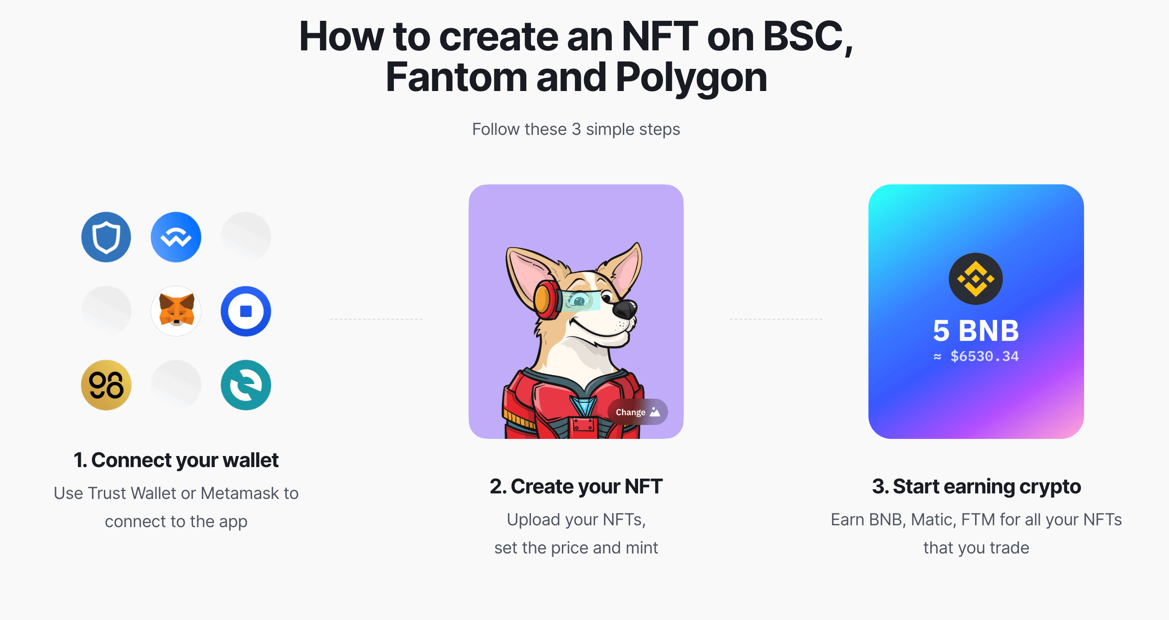Click the Trust Wallet shield icon
Viewport: 1169px width, 620px height.
pos(106,237)
